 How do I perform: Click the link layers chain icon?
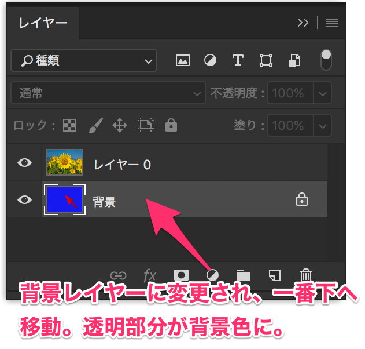118,275
